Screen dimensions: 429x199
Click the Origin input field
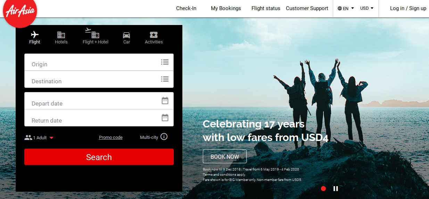click(x=99, y=62)
